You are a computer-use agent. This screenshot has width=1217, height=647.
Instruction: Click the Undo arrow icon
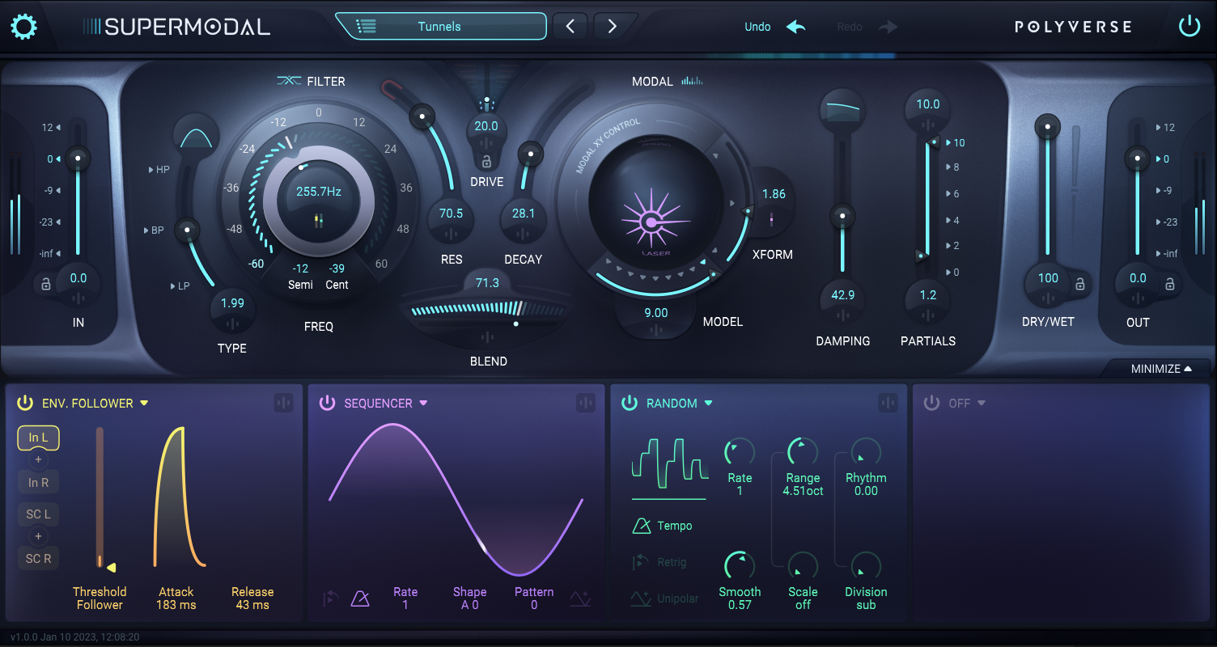pyautogui.click(x=796, y=27)
